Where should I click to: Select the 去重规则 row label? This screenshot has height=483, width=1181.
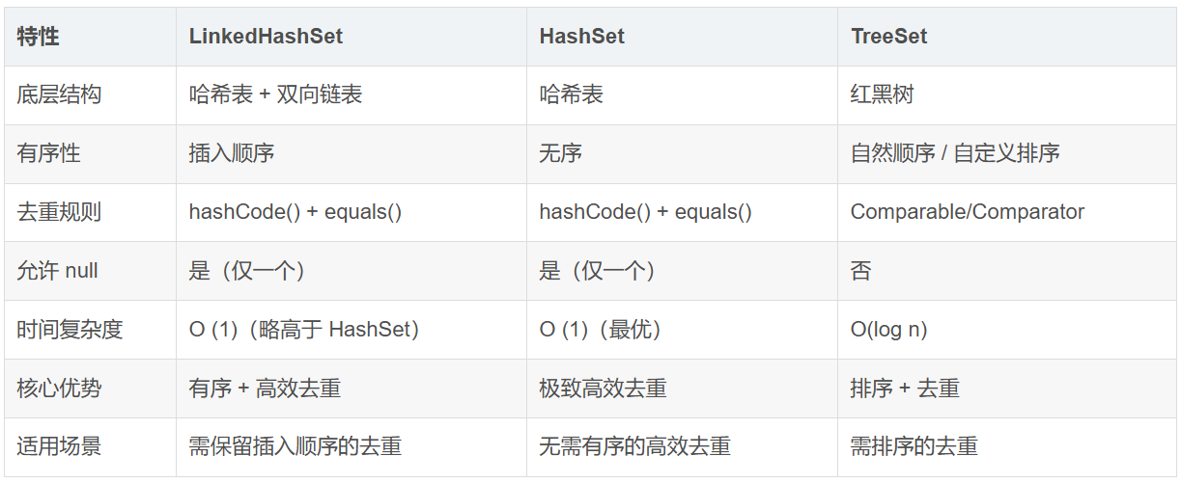59,212
